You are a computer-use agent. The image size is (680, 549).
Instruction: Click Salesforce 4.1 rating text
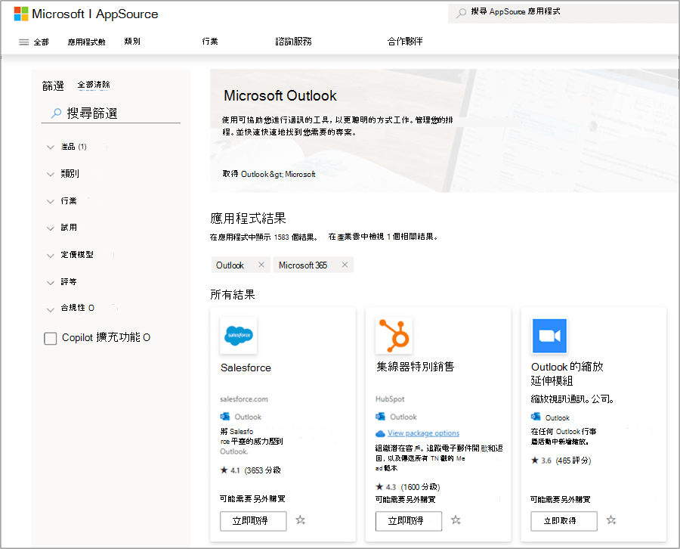tap(250, 470)
